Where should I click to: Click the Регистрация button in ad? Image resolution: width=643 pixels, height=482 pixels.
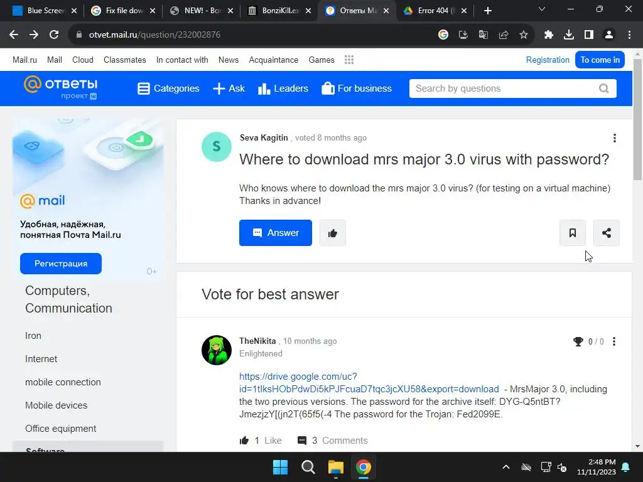click(61, 264)
